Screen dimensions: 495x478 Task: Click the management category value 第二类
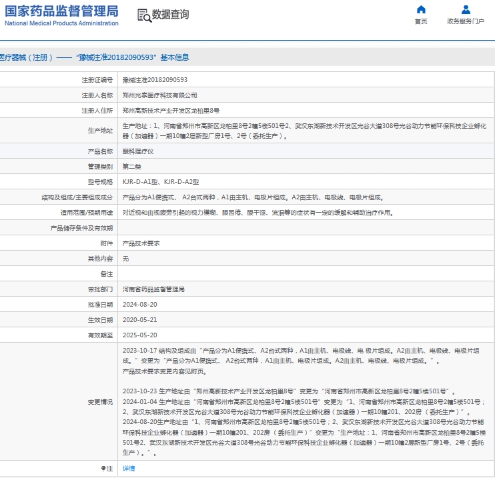(131, 167)
